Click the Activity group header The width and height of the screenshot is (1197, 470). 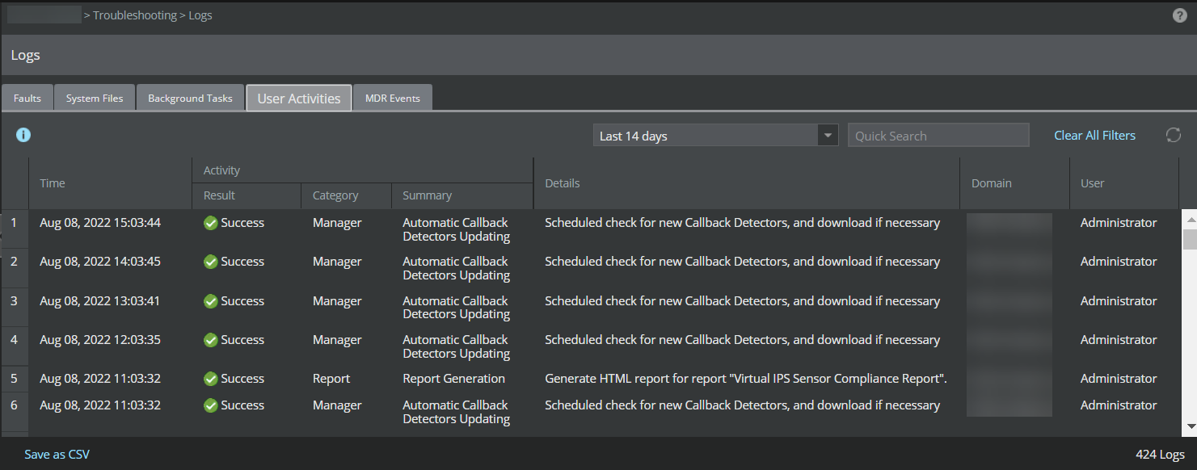(x=363, y=170)
